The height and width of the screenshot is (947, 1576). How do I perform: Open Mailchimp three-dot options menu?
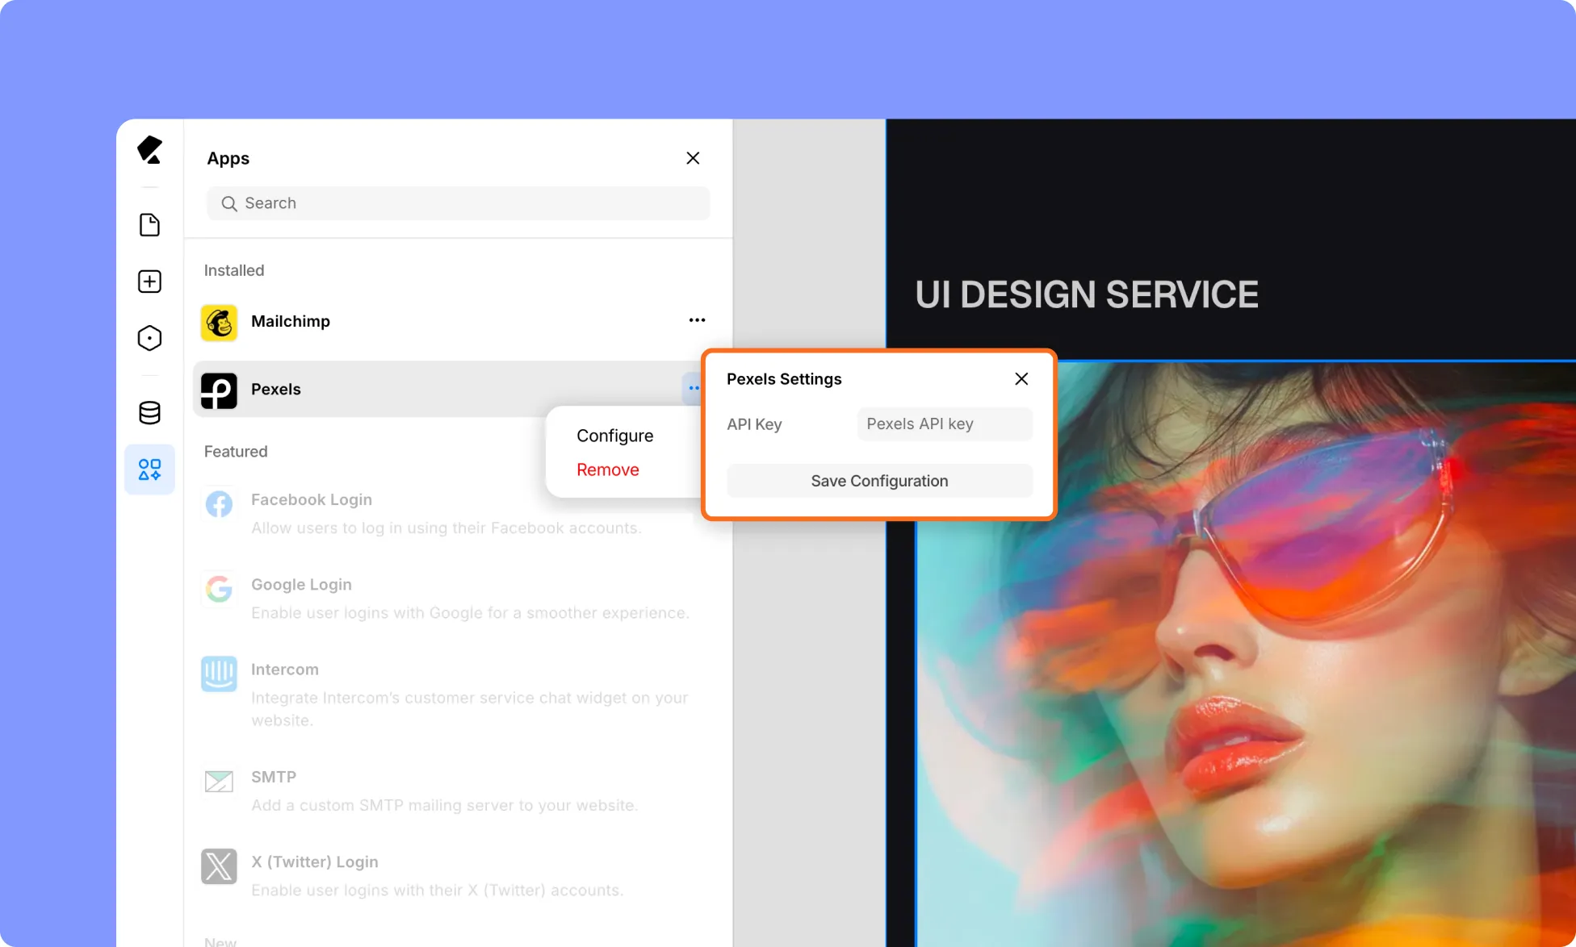coord(698,320)
